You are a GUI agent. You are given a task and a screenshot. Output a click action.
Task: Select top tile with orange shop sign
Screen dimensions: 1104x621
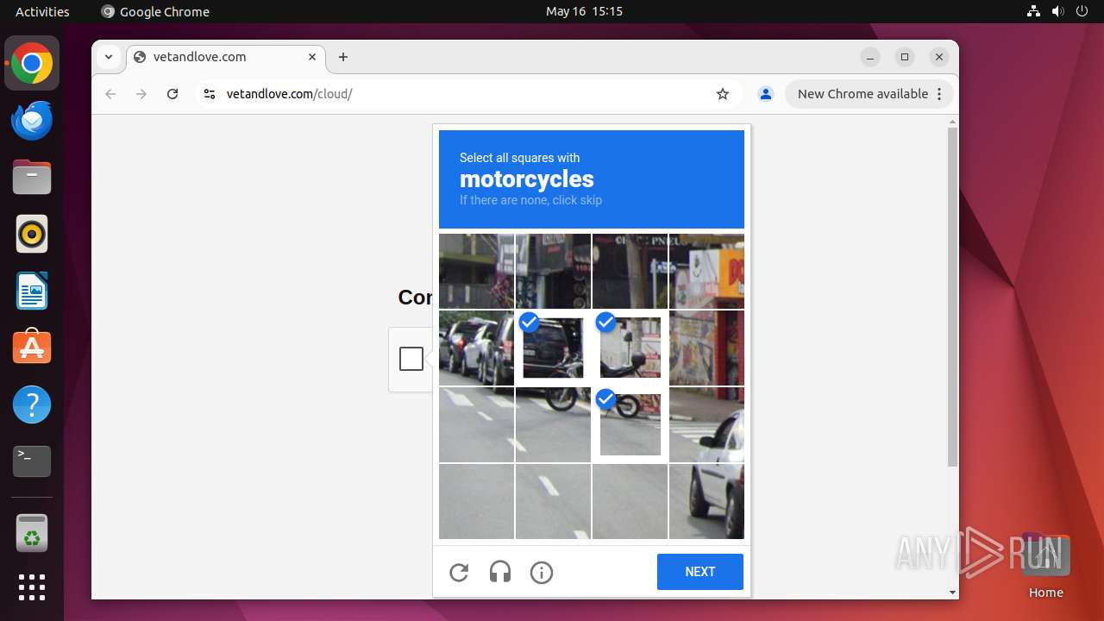pos(706,271)
